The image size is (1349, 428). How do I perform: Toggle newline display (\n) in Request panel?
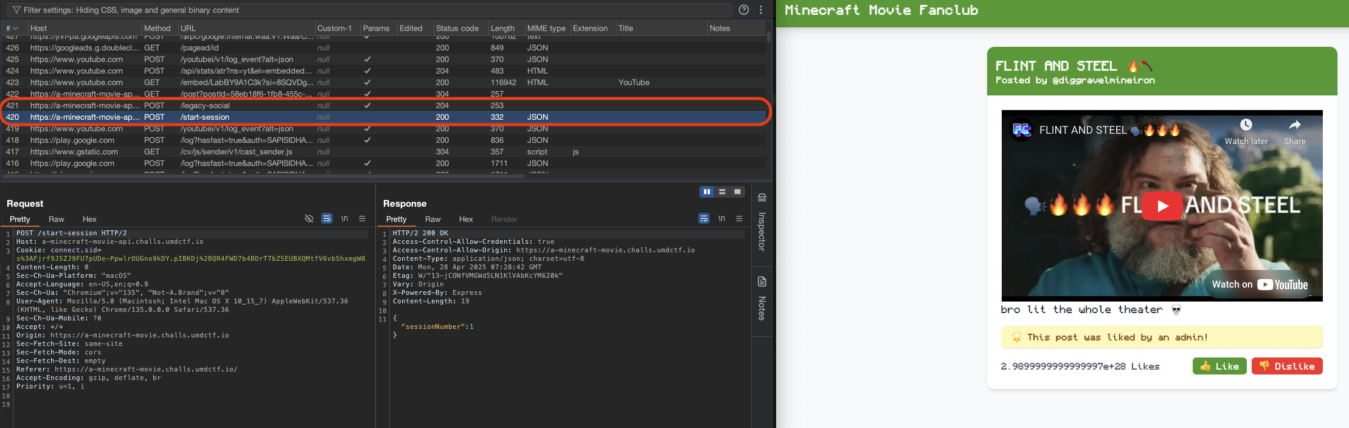pos(344,219)
